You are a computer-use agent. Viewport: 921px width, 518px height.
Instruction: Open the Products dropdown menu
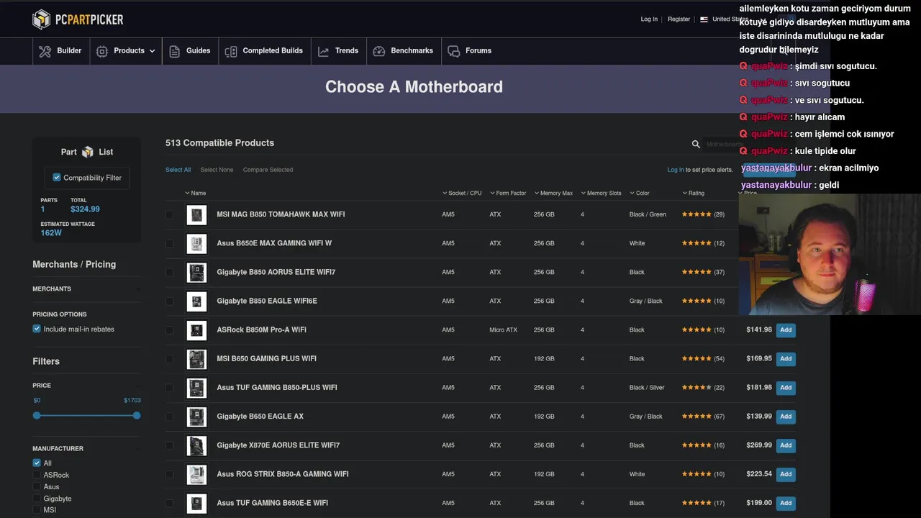[128, 51]
